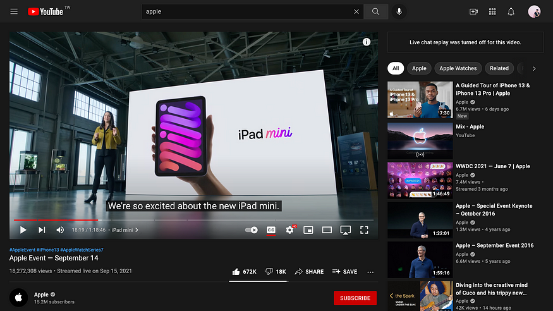Toggle autoplay switch in player
This screenshot has height=311, width=553.
coord(251,230)
